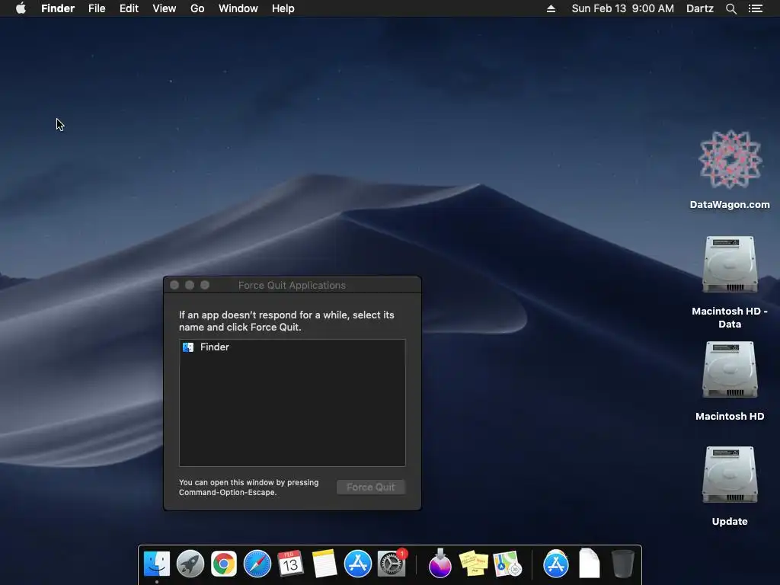Click the Force Quit Applications title bar
Image resolution: width=780 pixels, height=585 pixels.
tap(292, 285)
